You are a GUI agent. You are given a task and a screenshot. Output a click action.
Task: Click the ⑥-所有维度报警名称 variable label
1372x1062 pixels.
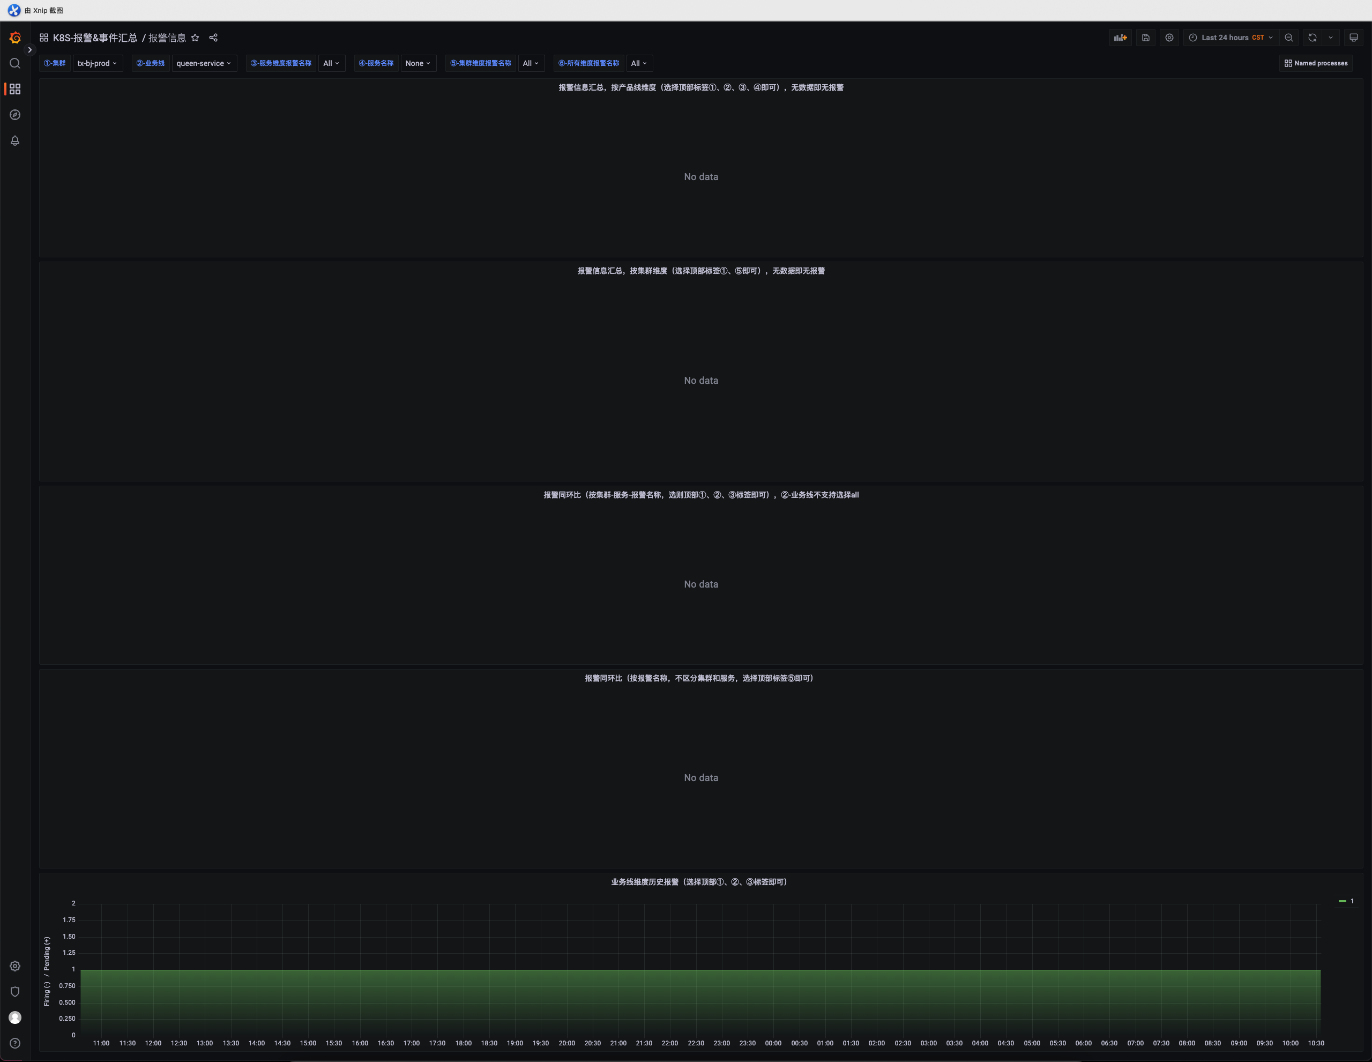point(588,63)
